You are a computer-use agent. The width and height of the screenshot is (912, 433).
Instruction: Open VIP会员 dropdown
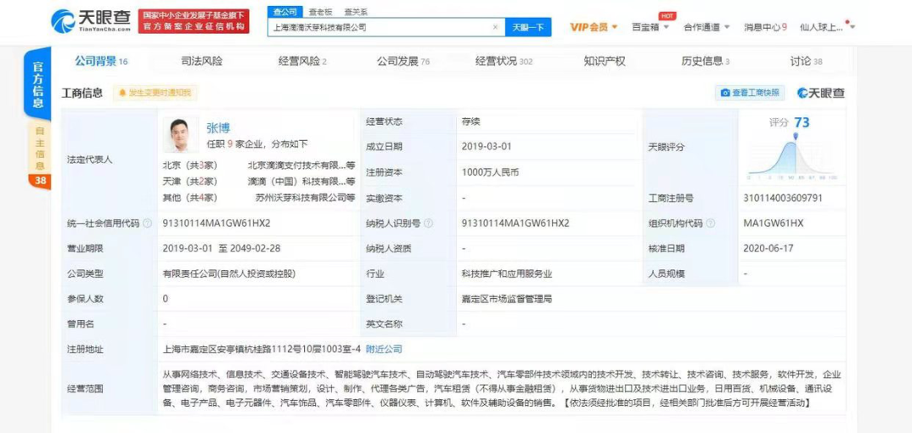594,27
